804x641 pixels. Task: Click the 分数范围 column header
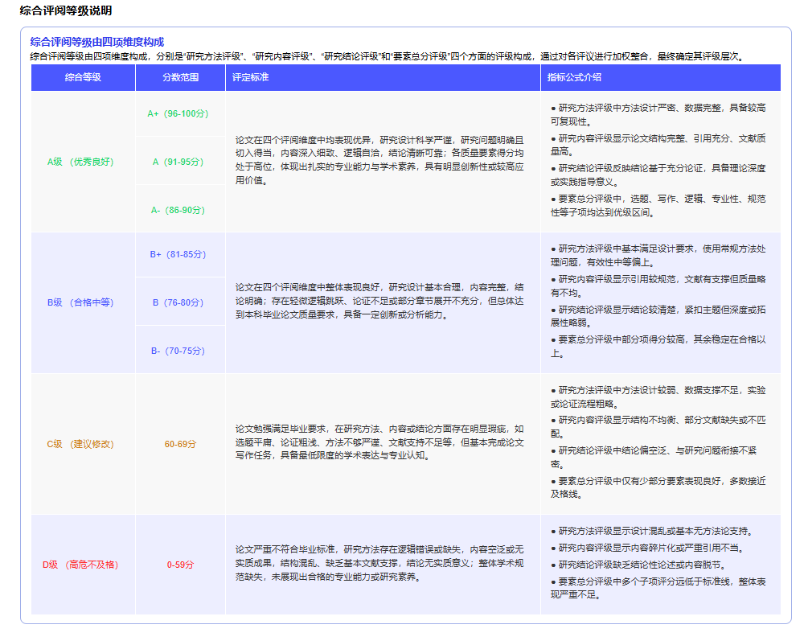click(x=180, y=77)
